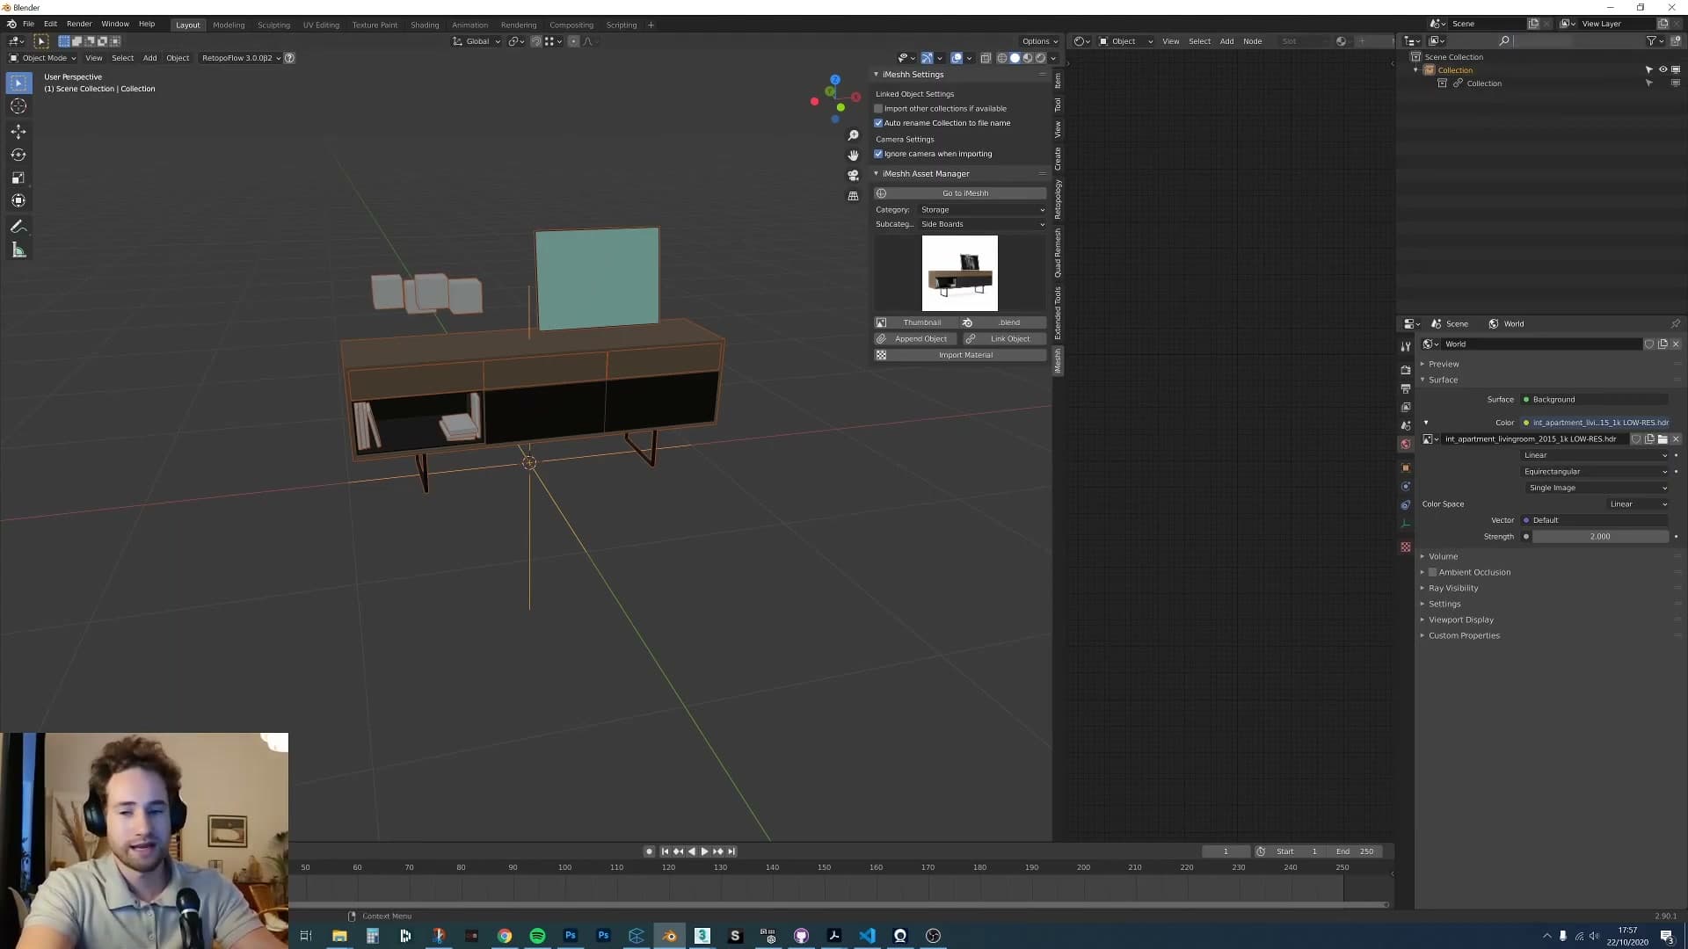Open the Equirectangular projection dropdown

pyautogui.click(x=1595, y=472)
